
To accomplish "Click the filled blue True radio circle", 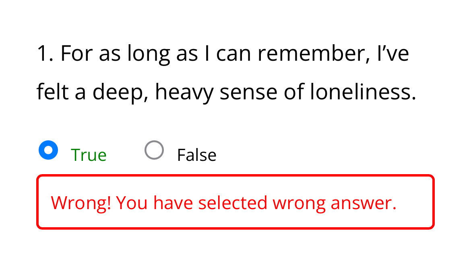I will coord(48,150).
